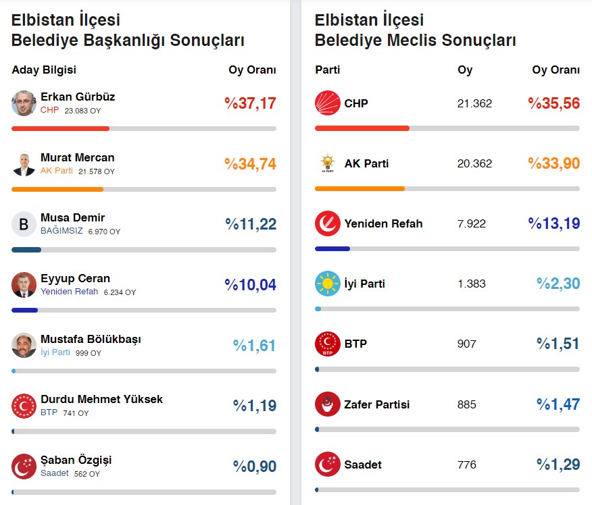Click Erkan Gürbüz's candidate photo
Screen dimensions: 592x505
pos(24,103)
